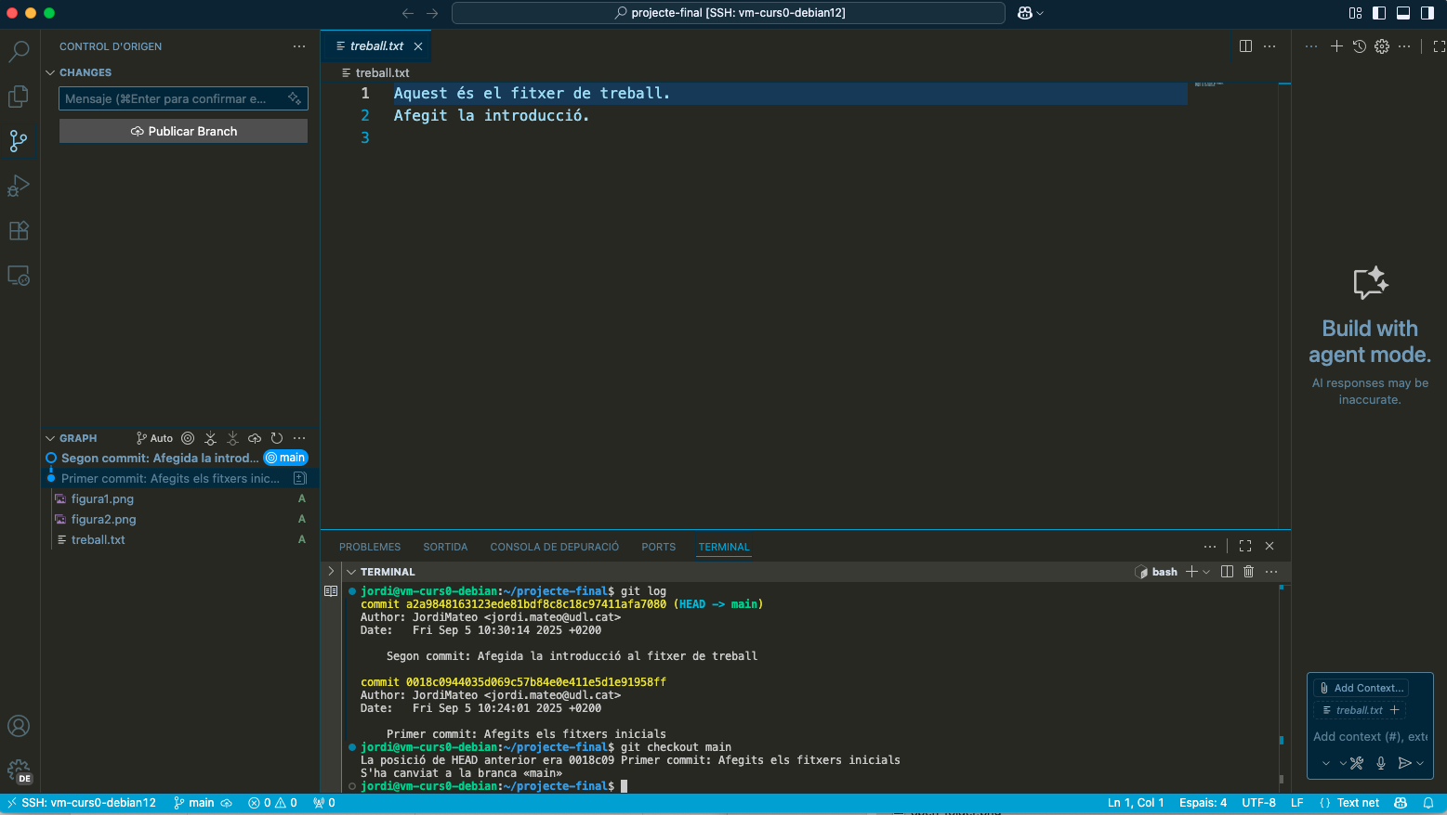
Task: Open the Search view in the activity bar
Action: tap(19, 51)
